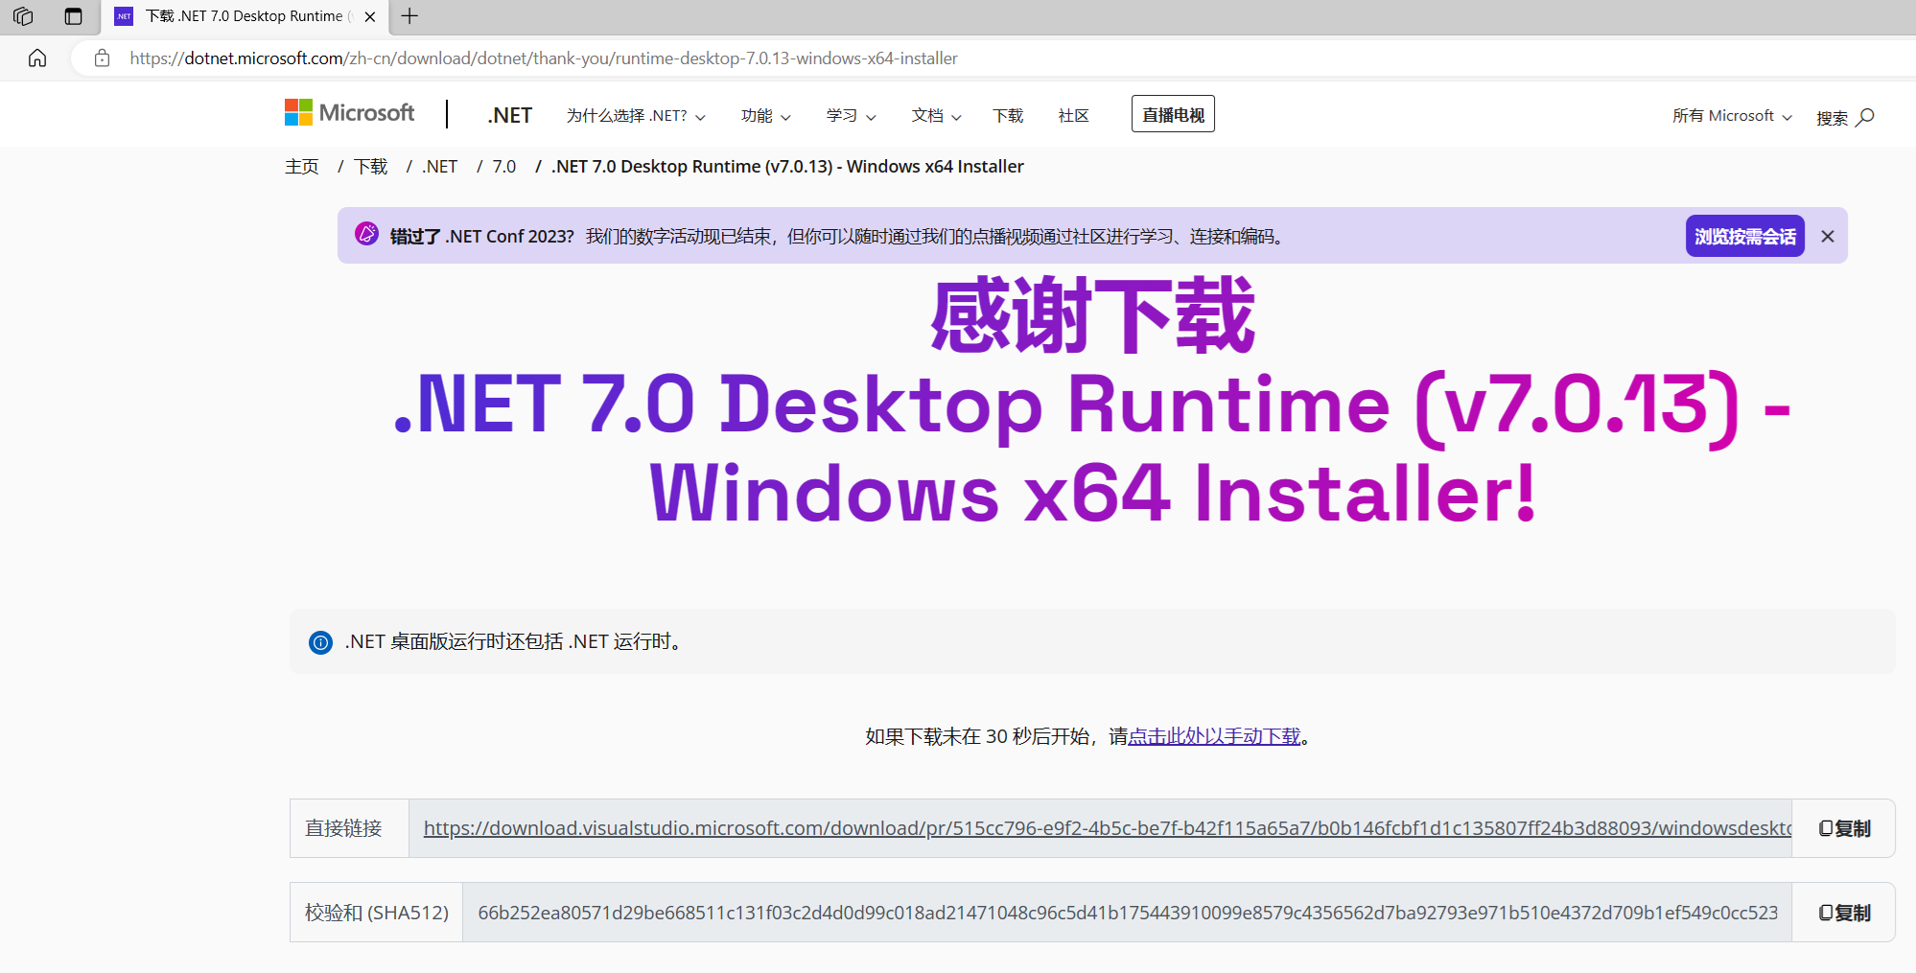
Task: Expand the 所有 Microsoft menu
Action: point(1732,116)
